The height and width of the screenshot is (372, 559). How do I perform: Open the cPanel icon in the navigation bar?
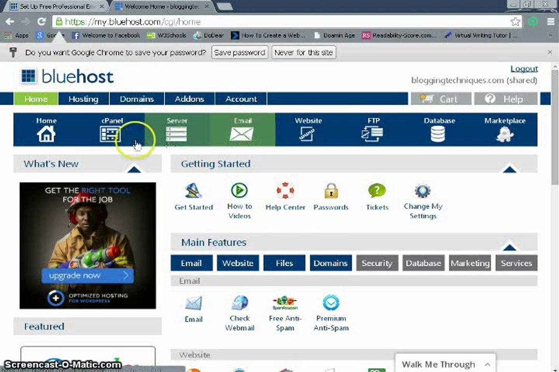110,134
